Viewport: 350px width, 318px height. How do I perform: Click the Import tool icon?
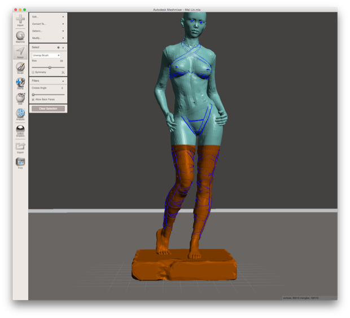coord(20,19)
